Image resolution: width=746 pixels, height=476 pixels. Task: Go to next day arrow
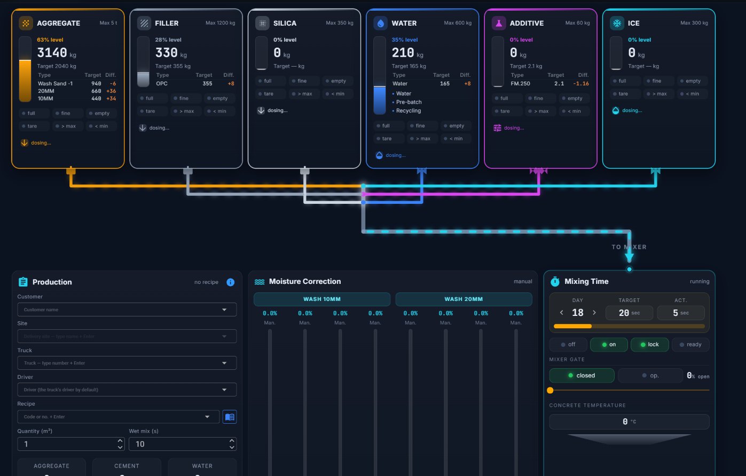coord(594,313)
